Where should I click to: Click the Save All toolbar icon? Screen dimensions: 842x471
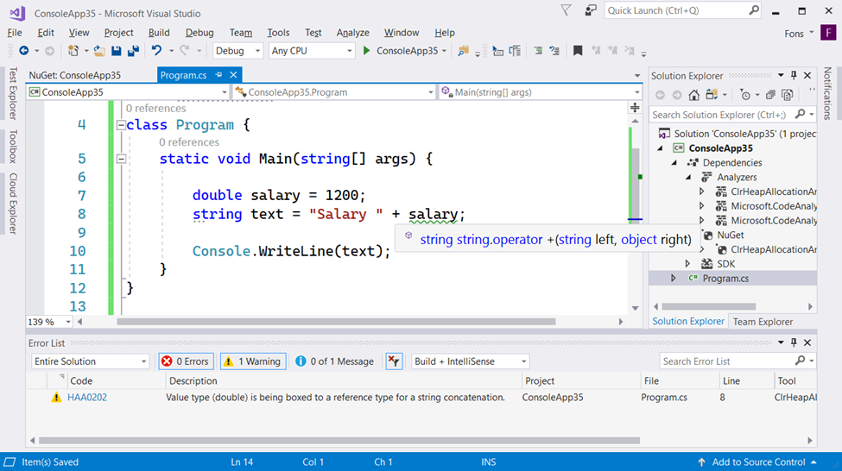click(x=133, y=50)
